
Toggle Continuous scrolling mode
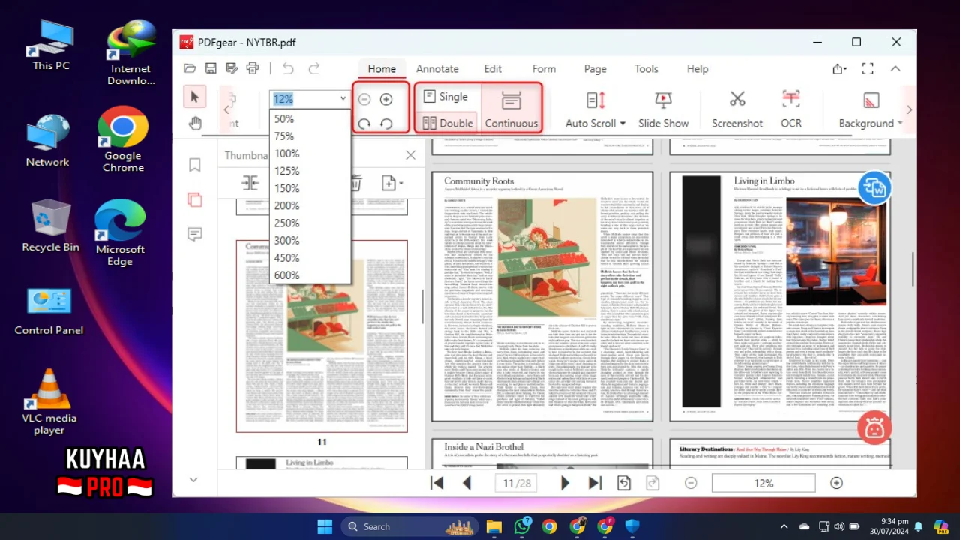(511, 109)
